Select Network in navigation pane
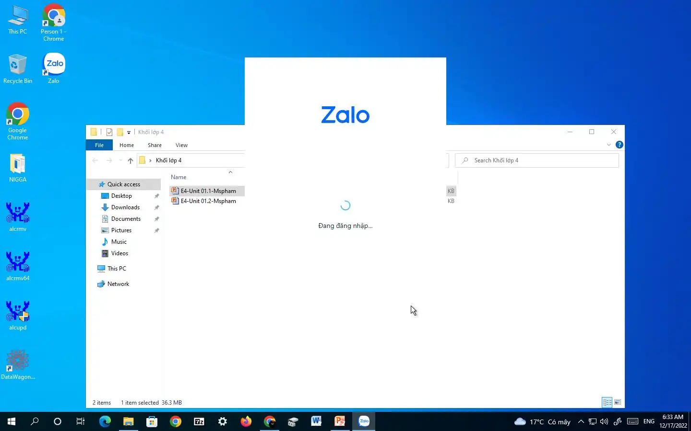 pos(118,284)
